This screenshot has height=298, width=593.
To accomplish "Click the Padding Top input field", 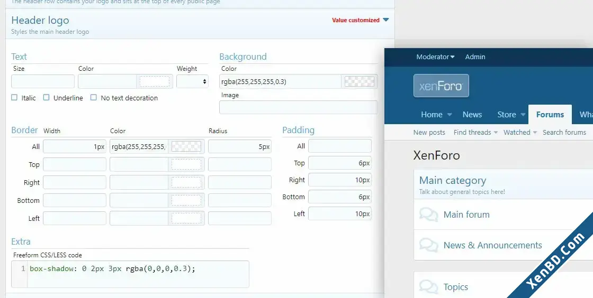I will 339,163.
